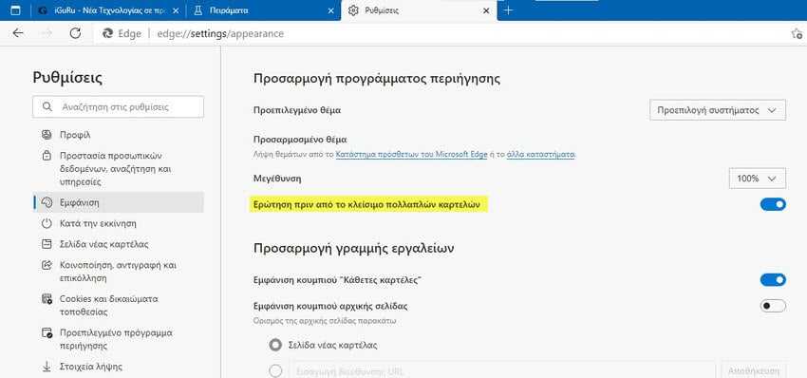This screenshot has width=807, height=378.
Task: Enable Εμφάνιση κουμπιού αρχικής σελίδας toggle
Action: pyautogui.click(x=773, y=306)
